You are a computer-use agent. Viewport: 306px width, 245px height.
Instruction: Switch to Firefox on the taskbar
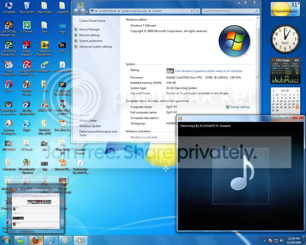(x=36, y=240)
